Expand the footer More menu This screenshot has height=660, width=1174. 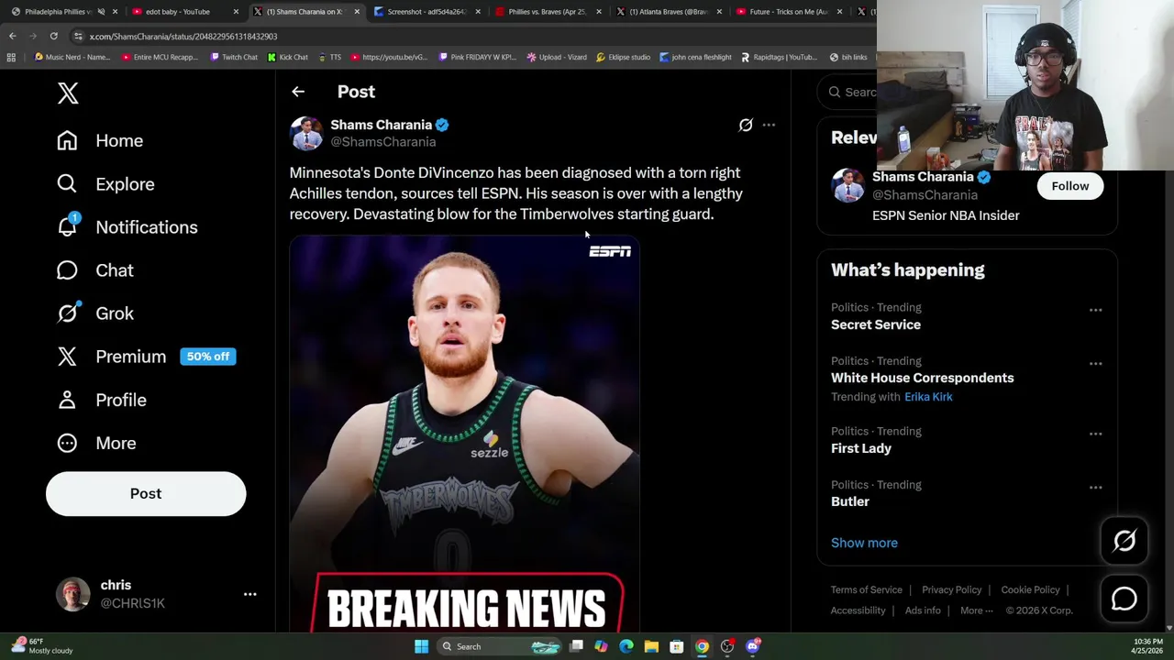pos(976,610)
